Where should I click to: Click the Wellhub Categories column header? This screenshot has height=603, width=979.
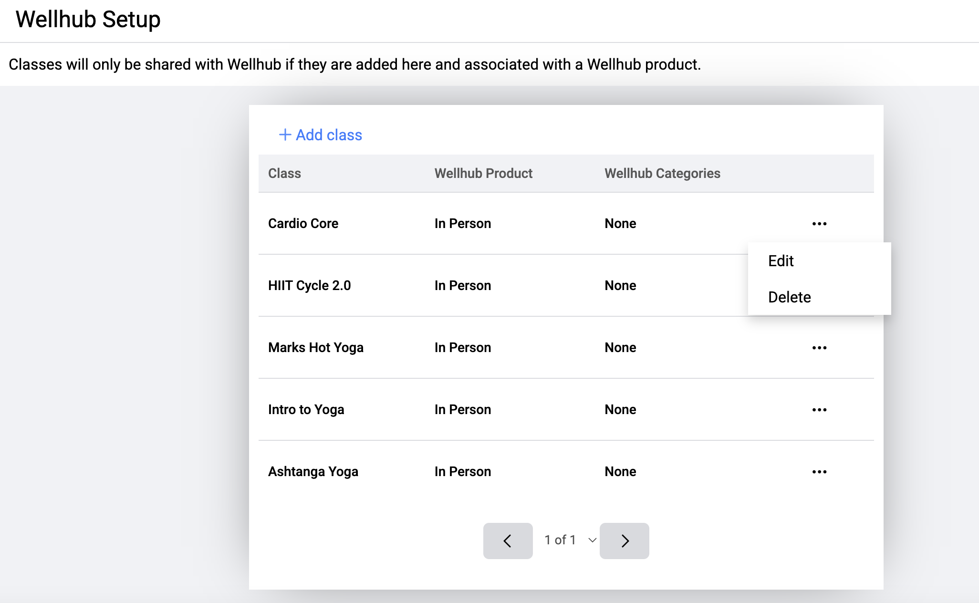[662, 173]
